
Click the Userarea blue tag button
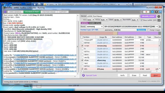pyautogui.click(x=141, y=30)
